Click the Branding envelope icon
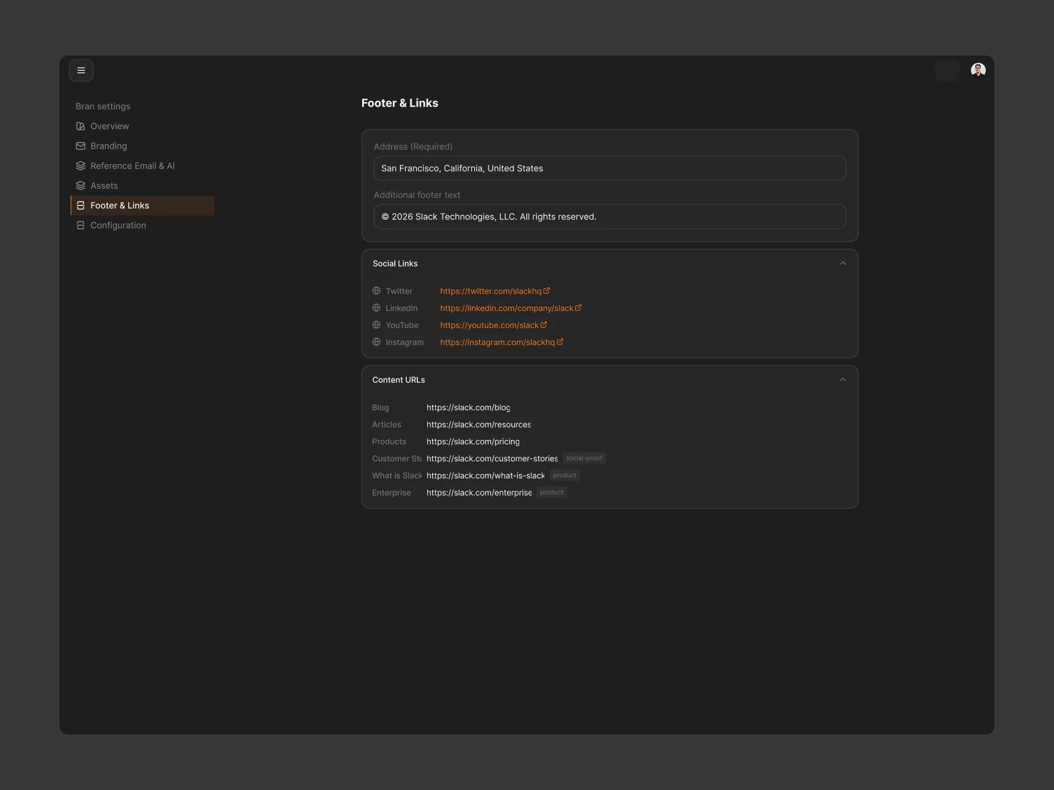Viewport: 1054px width, 790px height. tap(81, 146)
